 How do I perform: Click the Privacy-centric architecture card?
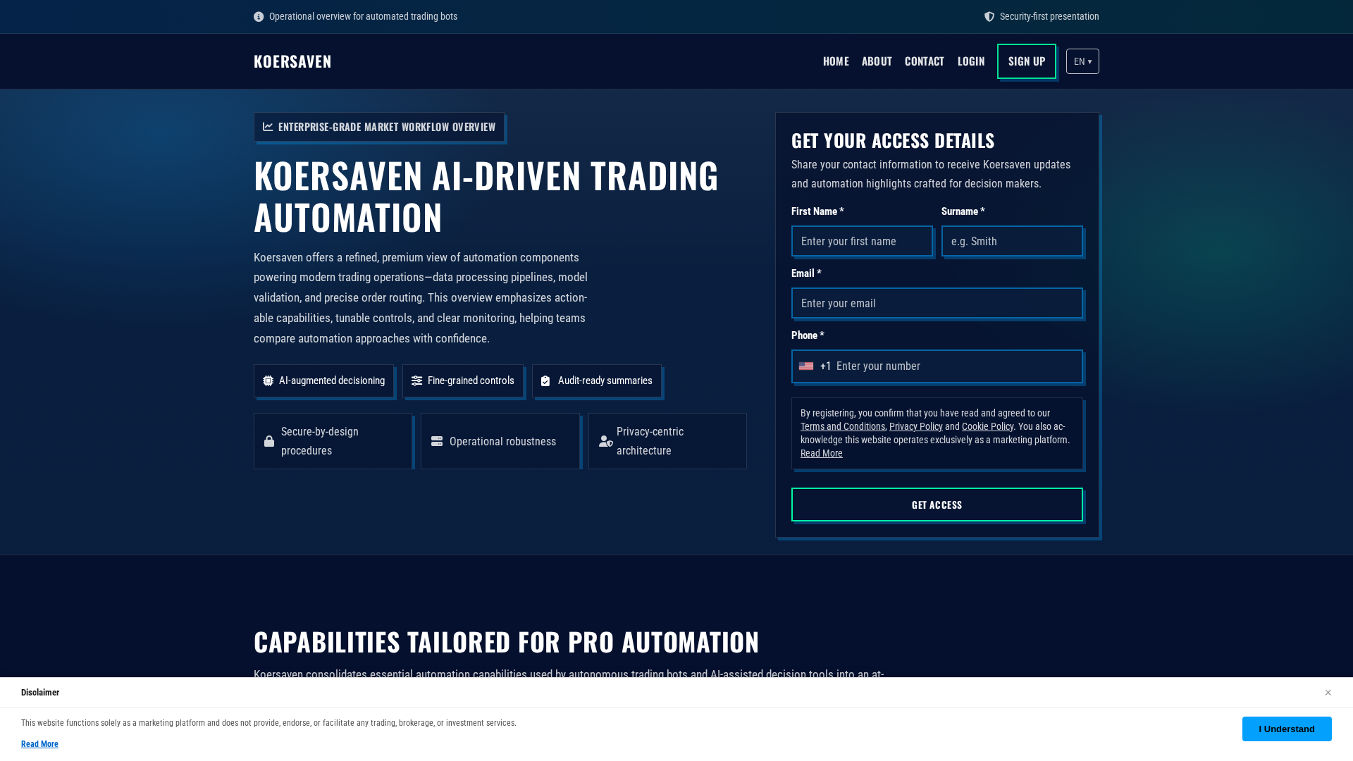click(x=667, y=441)
